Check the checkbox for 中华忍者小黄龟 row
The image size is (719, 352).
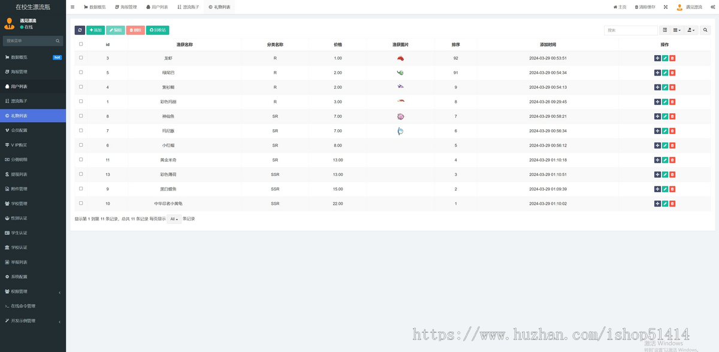coord(81,204)
